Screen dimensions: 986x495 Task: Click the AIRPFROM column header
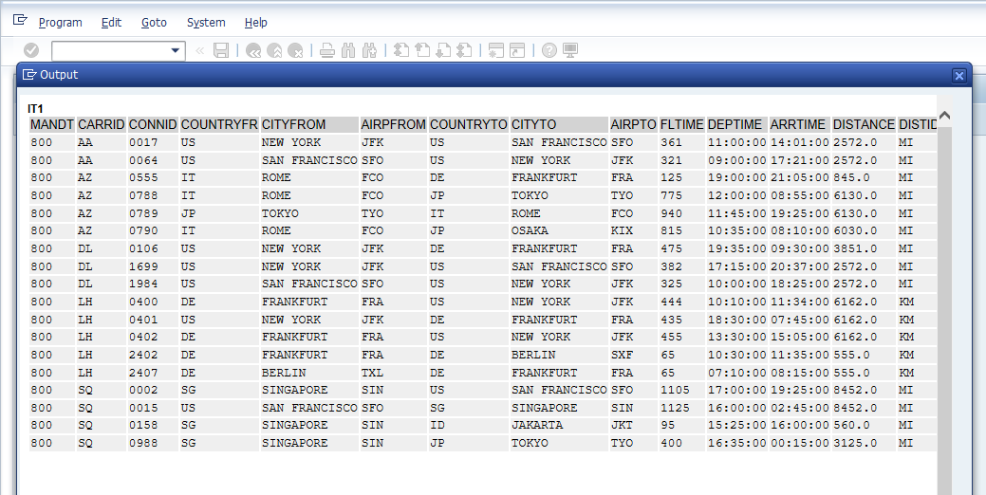(394, 124)
